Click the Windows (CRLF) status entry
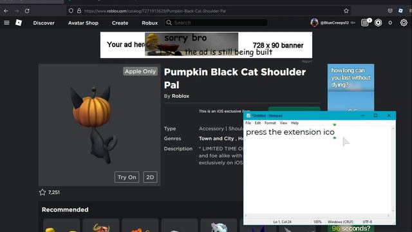The width and height of the screenshot is (412, 232). coord(341,222)
